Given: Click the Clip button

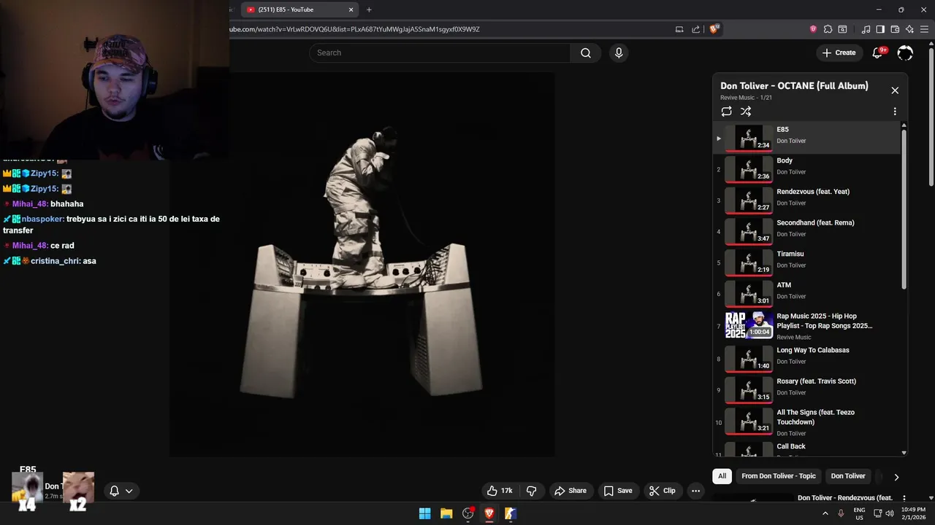Looking at the screenshot, I should (662, 491).
